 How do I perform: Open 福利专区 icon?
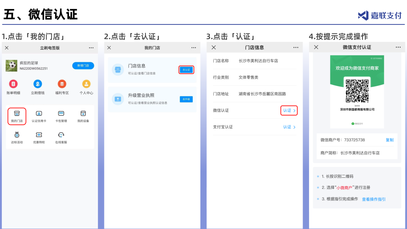point(62,84)
